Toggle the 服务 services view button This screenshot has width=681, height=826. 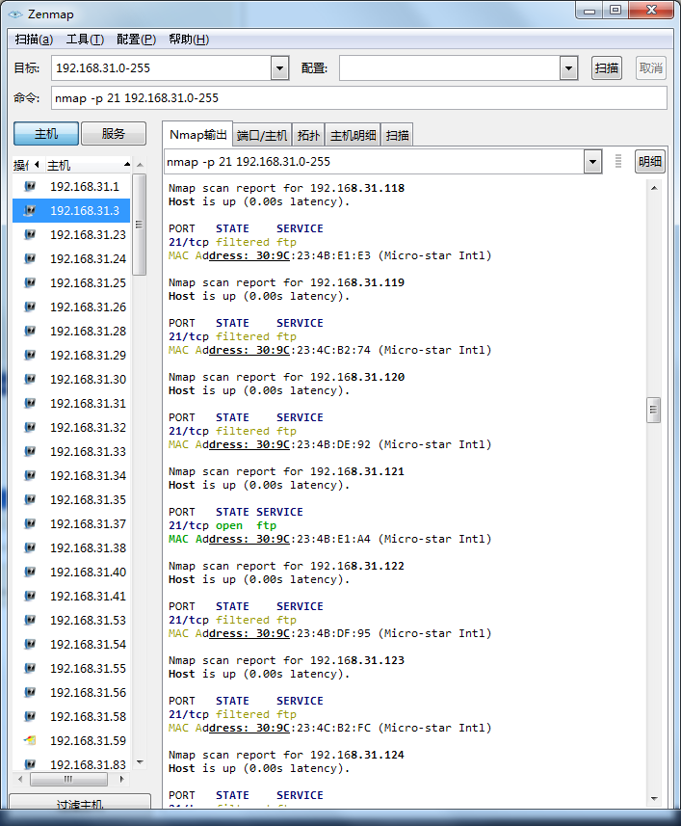(x=114, y=134)
